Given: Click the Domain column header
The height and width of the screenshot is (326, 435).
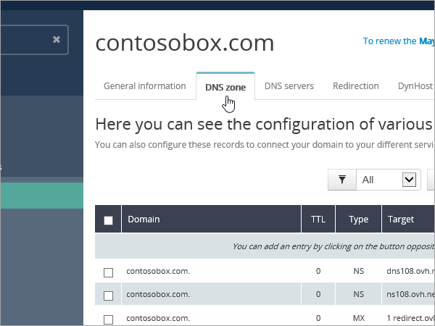Looking at the screenshot, I should point(144,219).
